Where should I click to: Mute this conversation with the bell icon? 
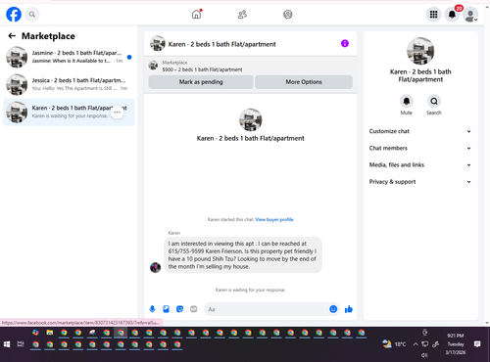point(407,102)
